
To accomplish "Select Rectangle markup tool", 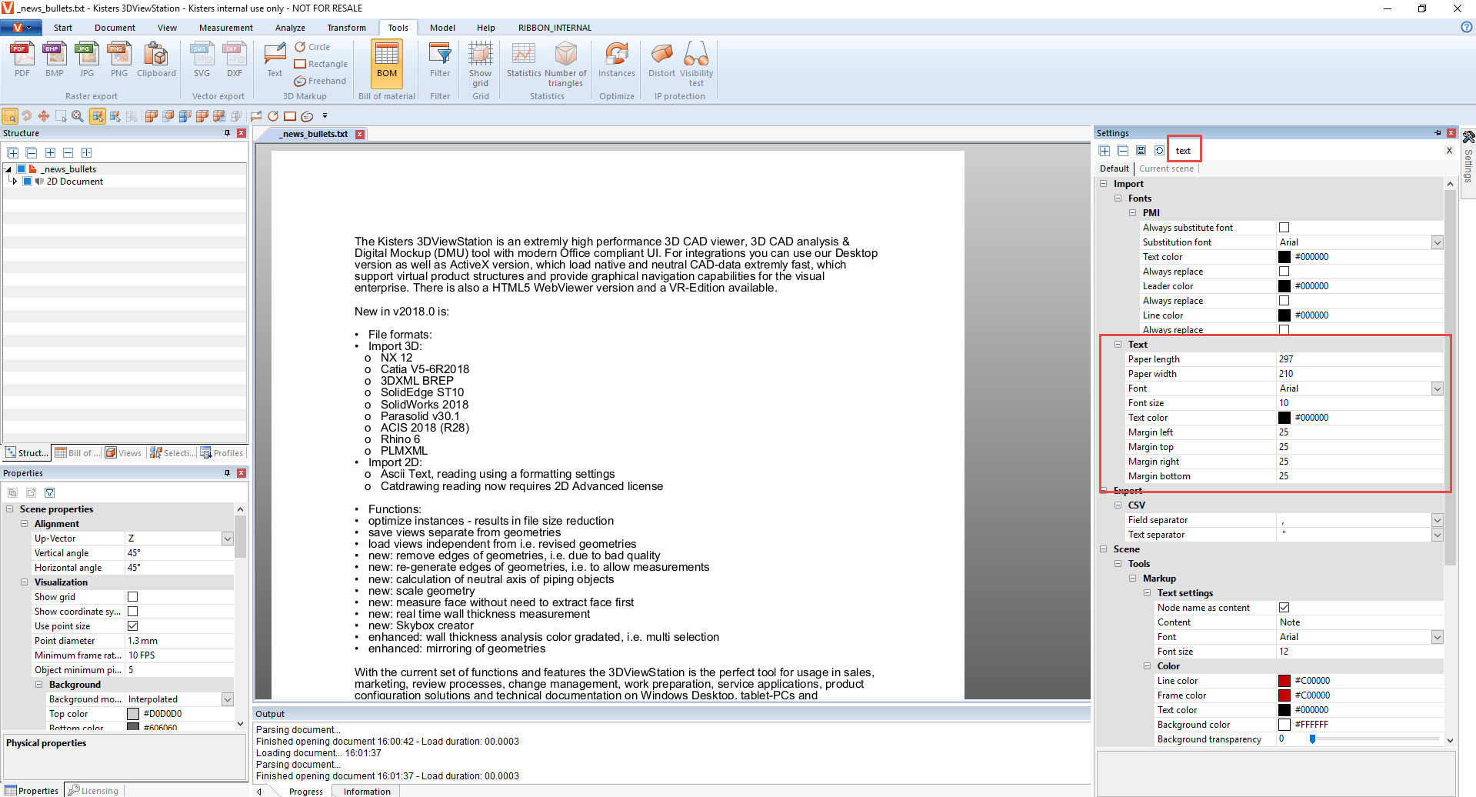I will (321, 64).
